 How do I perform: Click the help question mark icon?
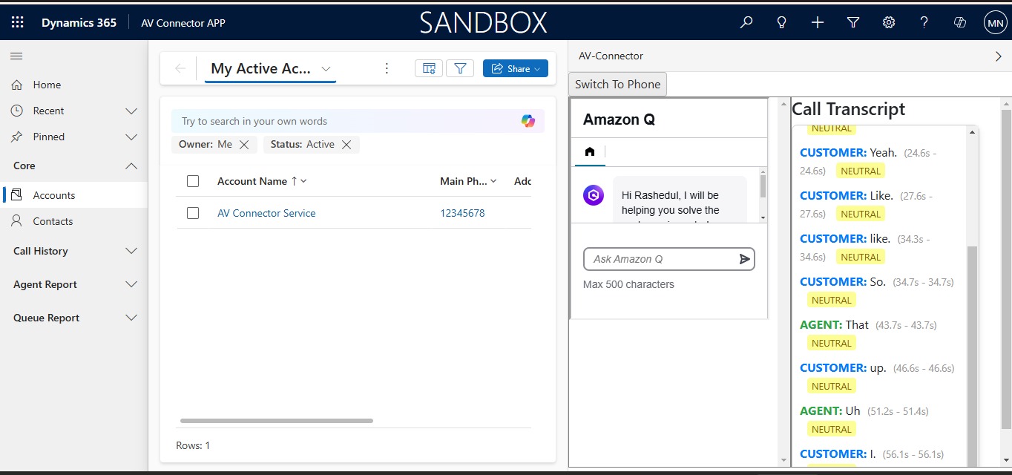[924, 23]
